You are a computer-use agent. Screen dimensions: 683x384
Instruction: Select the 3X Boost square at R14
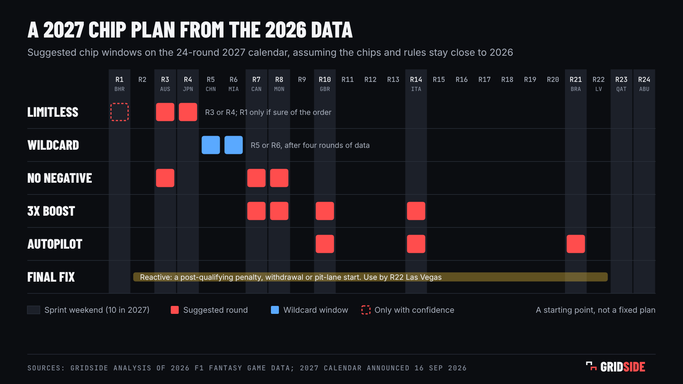tap(416, 211)
